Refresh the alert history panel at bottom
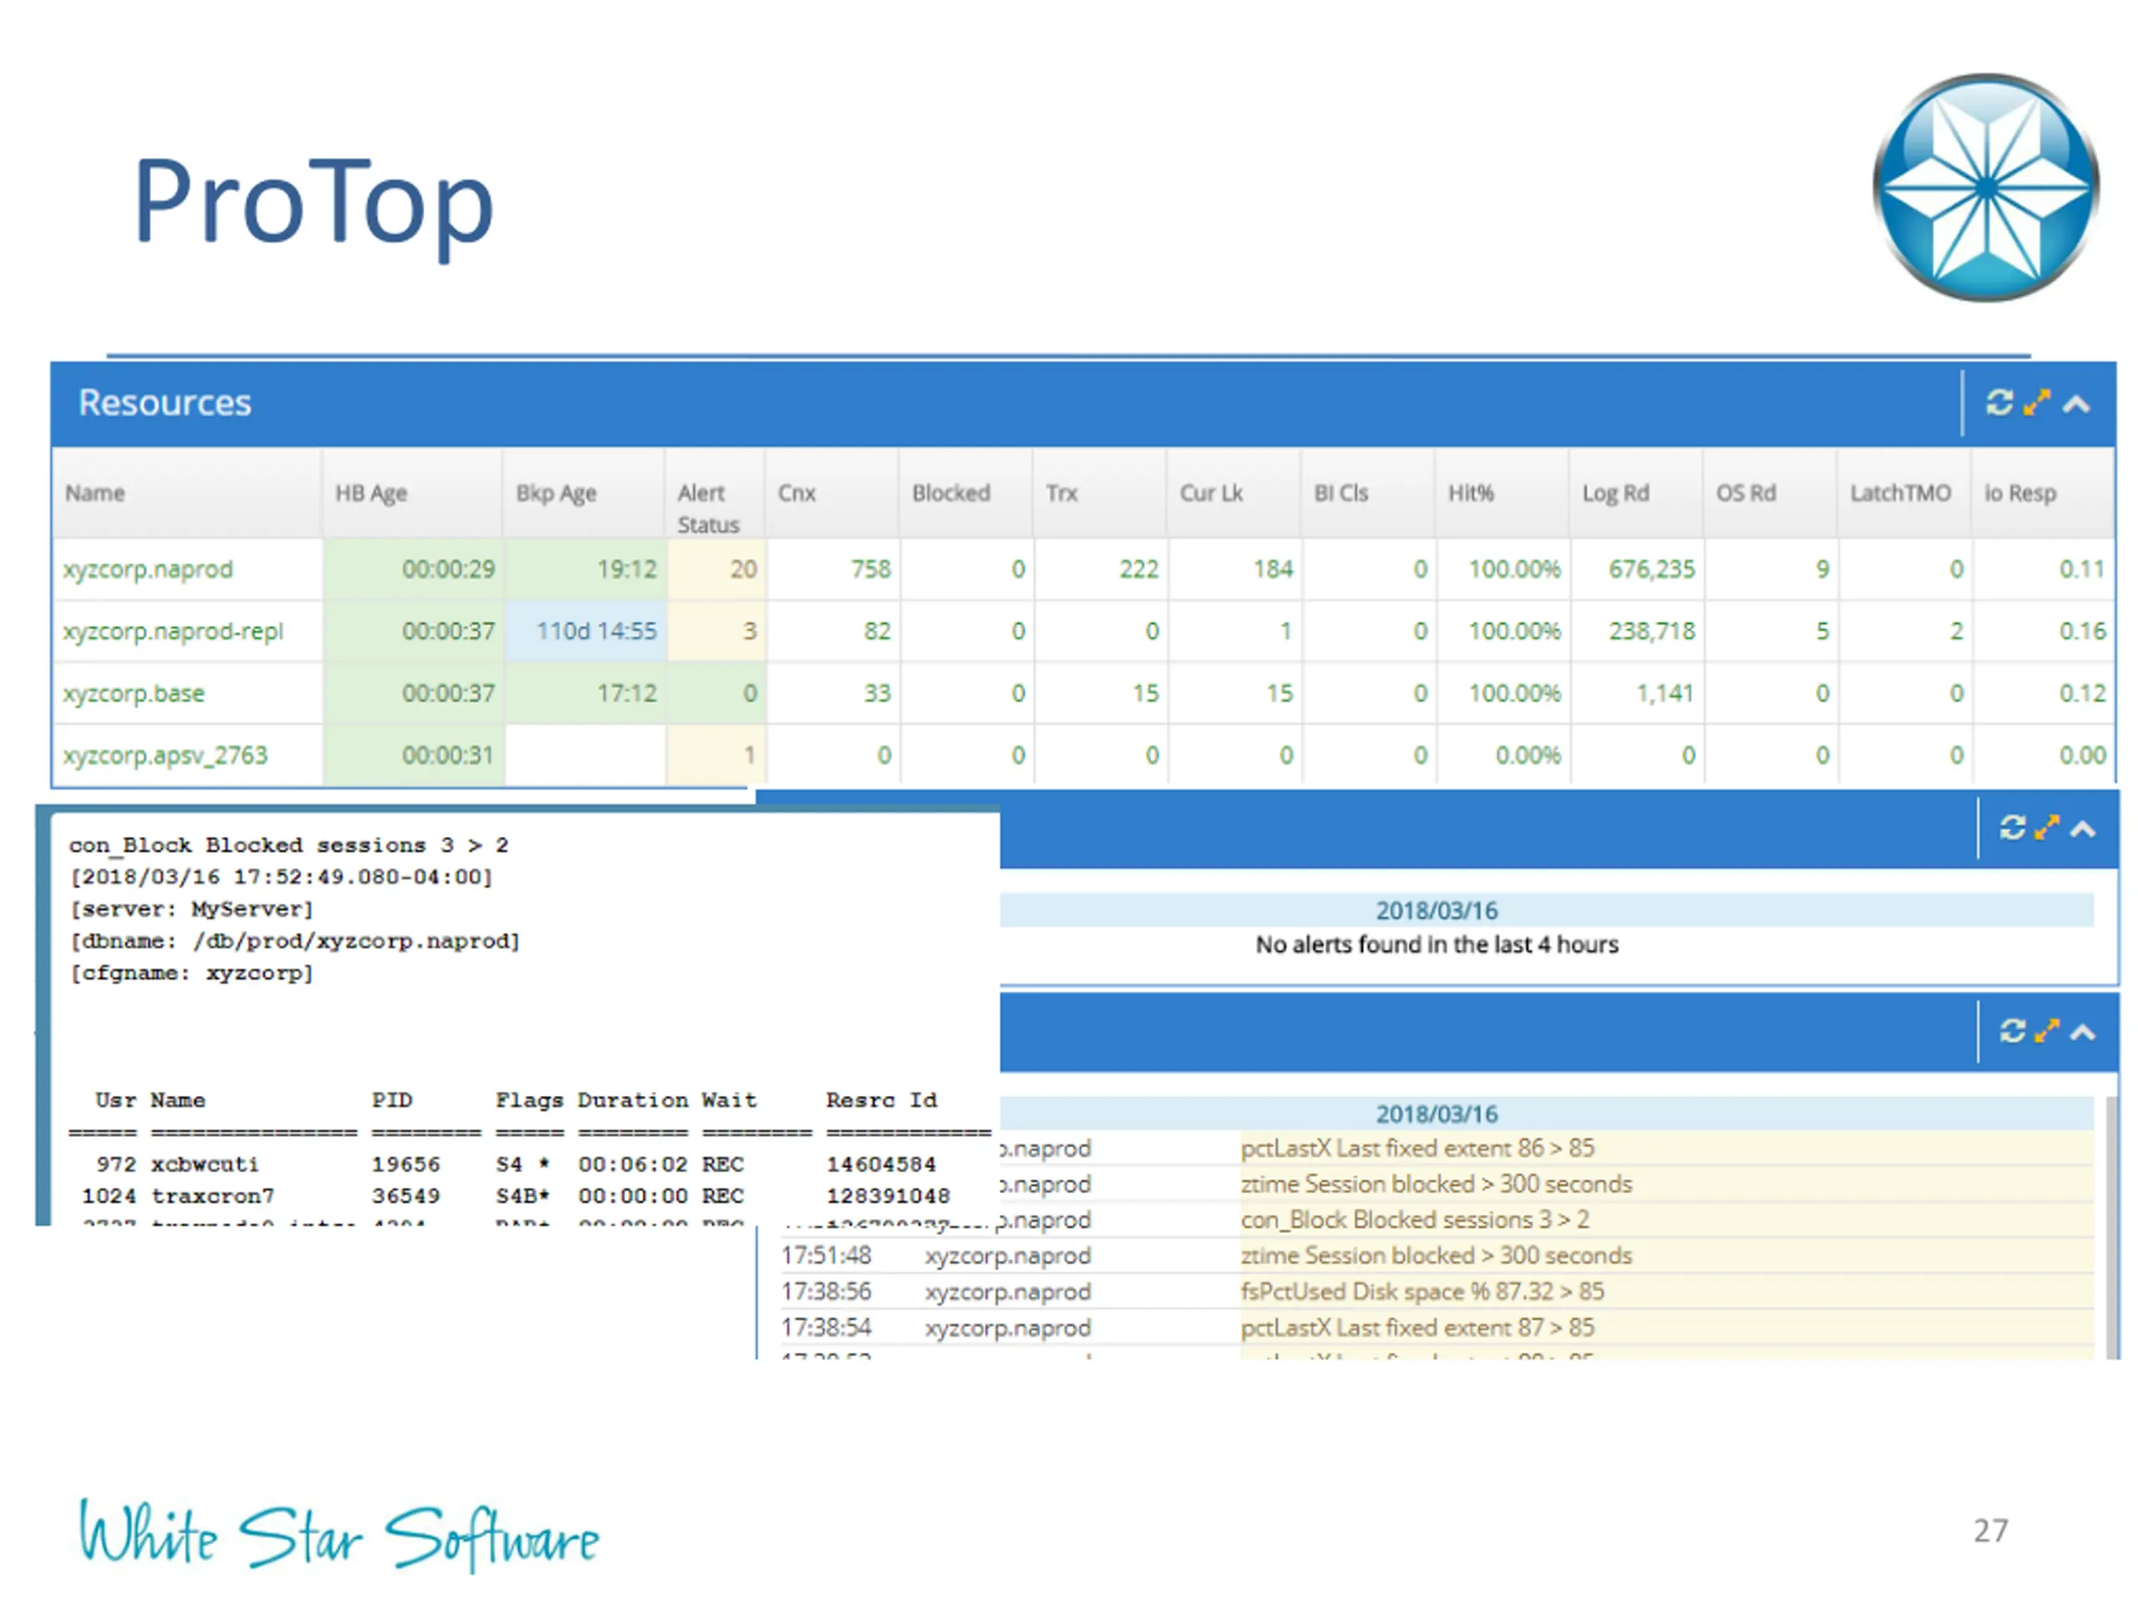This screenshot has width=2138, height=1604. pos(2013,1031)
